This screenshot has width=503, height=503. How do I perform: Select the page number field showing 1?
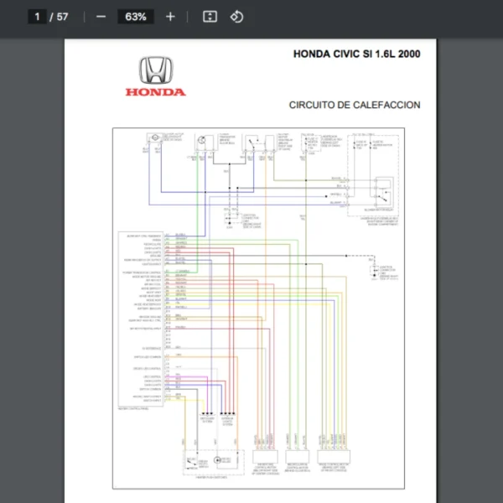37,17
